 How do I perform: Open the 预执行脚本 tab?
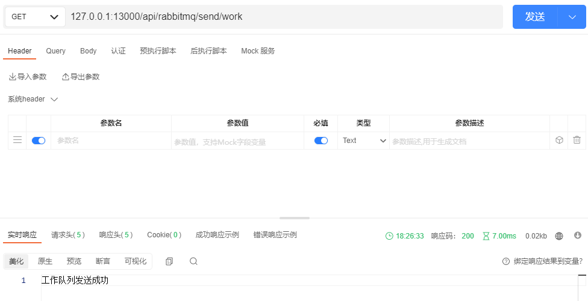[x=158, y=51]
